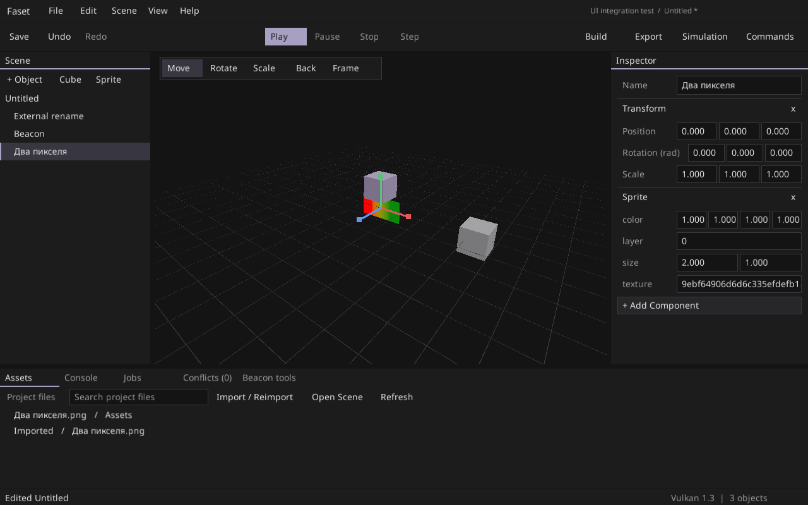Click the sprite layer field
This screenshot has height=505, width=808.
[739, 241]
